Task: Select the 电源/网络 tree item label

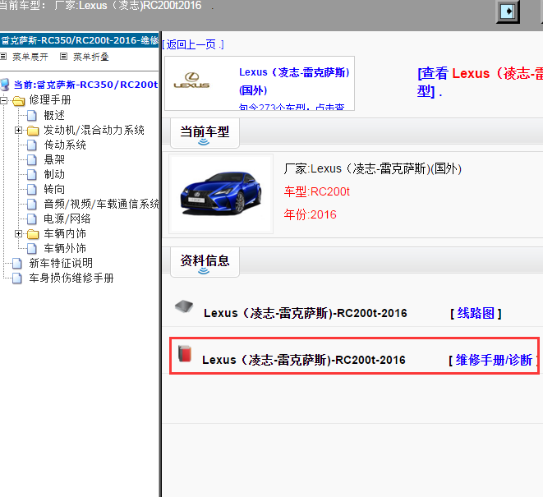Action: pyautogui.click(x=67, y=219)
